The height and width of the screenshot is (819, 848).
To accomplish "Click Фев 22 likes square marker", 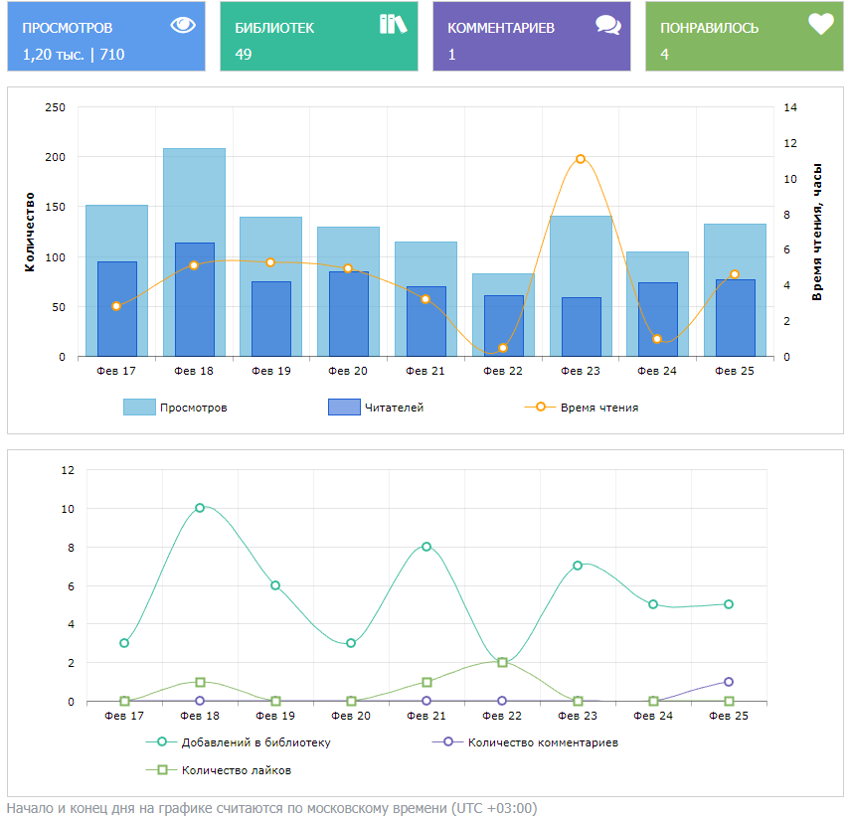I will point(502,662).
